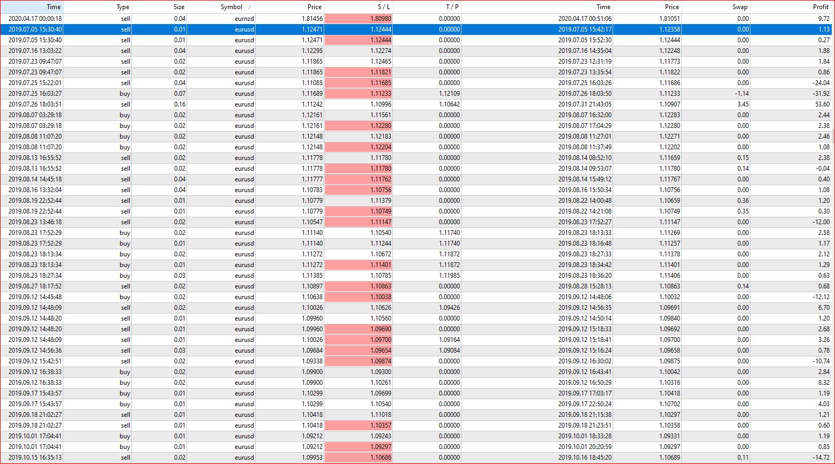835x464 pixels.
Task: Click the swap value -1.14
Action: coord(742,94)
